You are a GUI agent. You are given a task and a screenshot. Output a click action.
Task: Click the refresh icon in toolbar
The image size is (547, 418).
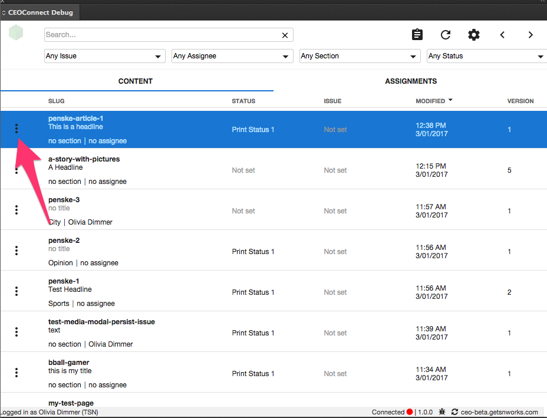tap(446, 35)
